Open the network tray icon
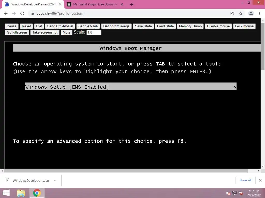 (234, 193)
